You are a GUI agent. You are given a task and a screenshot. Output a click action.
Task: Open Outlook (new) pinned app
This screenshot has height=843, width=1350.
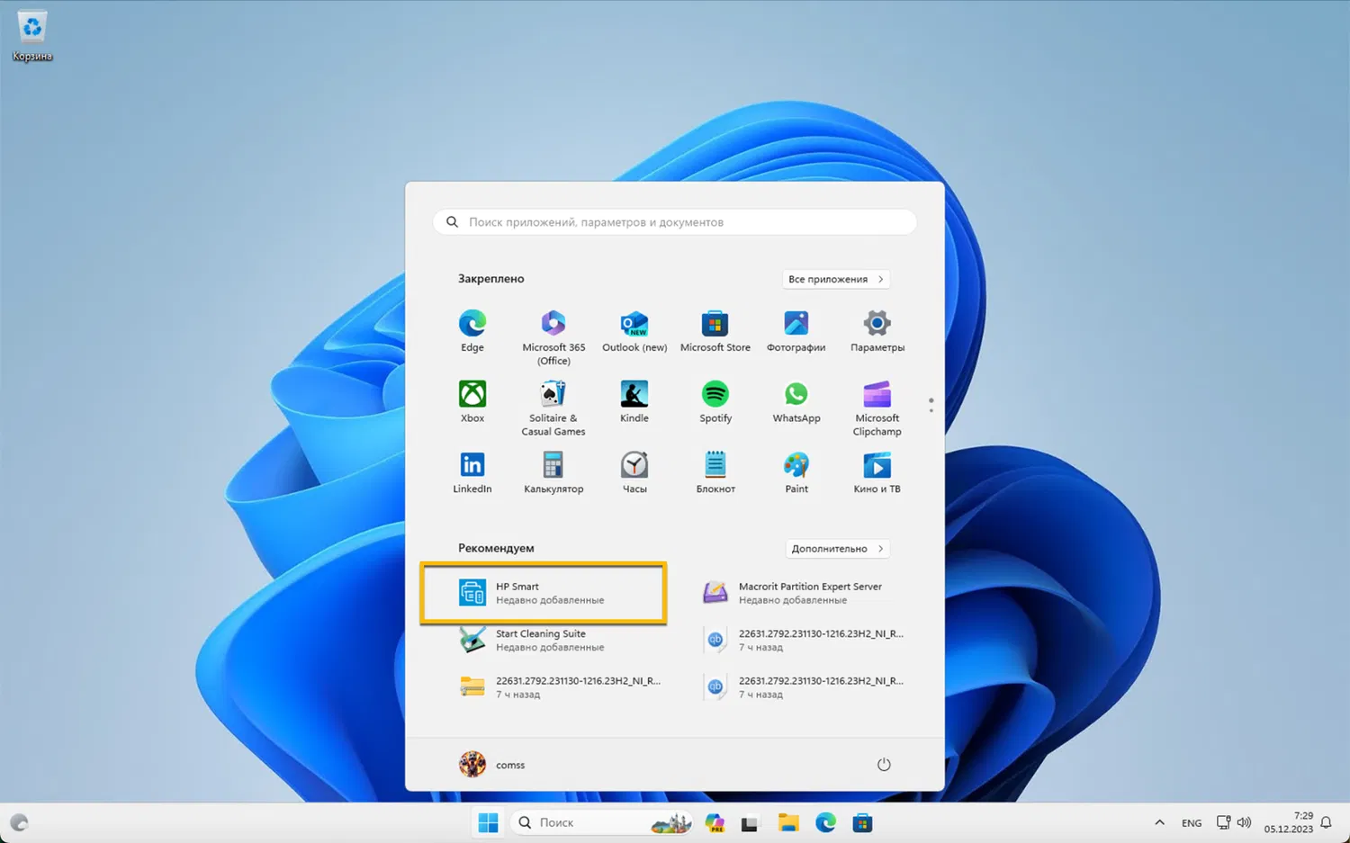(634, 331)
